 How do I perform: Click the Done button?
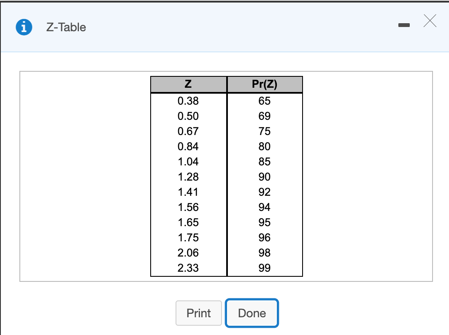pyautogui.click(x=252, y=313)
